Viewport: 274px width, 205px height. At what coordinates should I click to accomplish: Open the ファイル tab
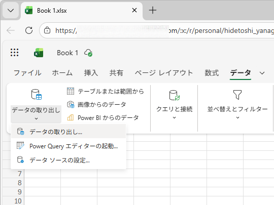point(27,73)
